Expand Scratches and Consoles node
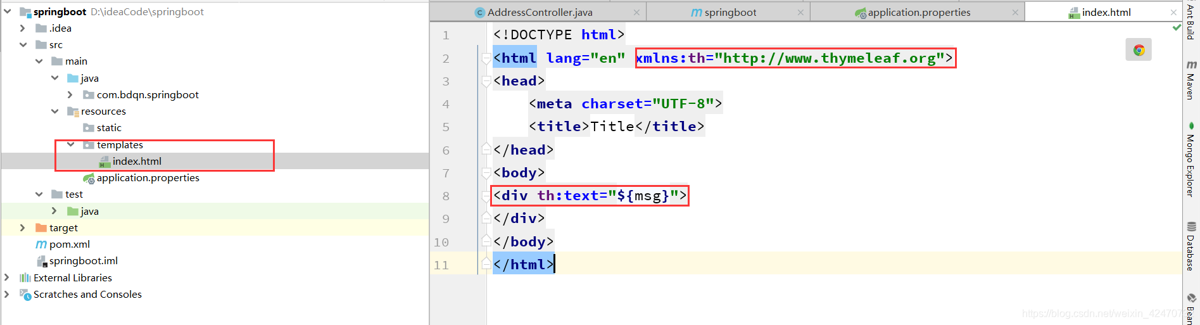1200x325 pixels. tap(7, 294)
